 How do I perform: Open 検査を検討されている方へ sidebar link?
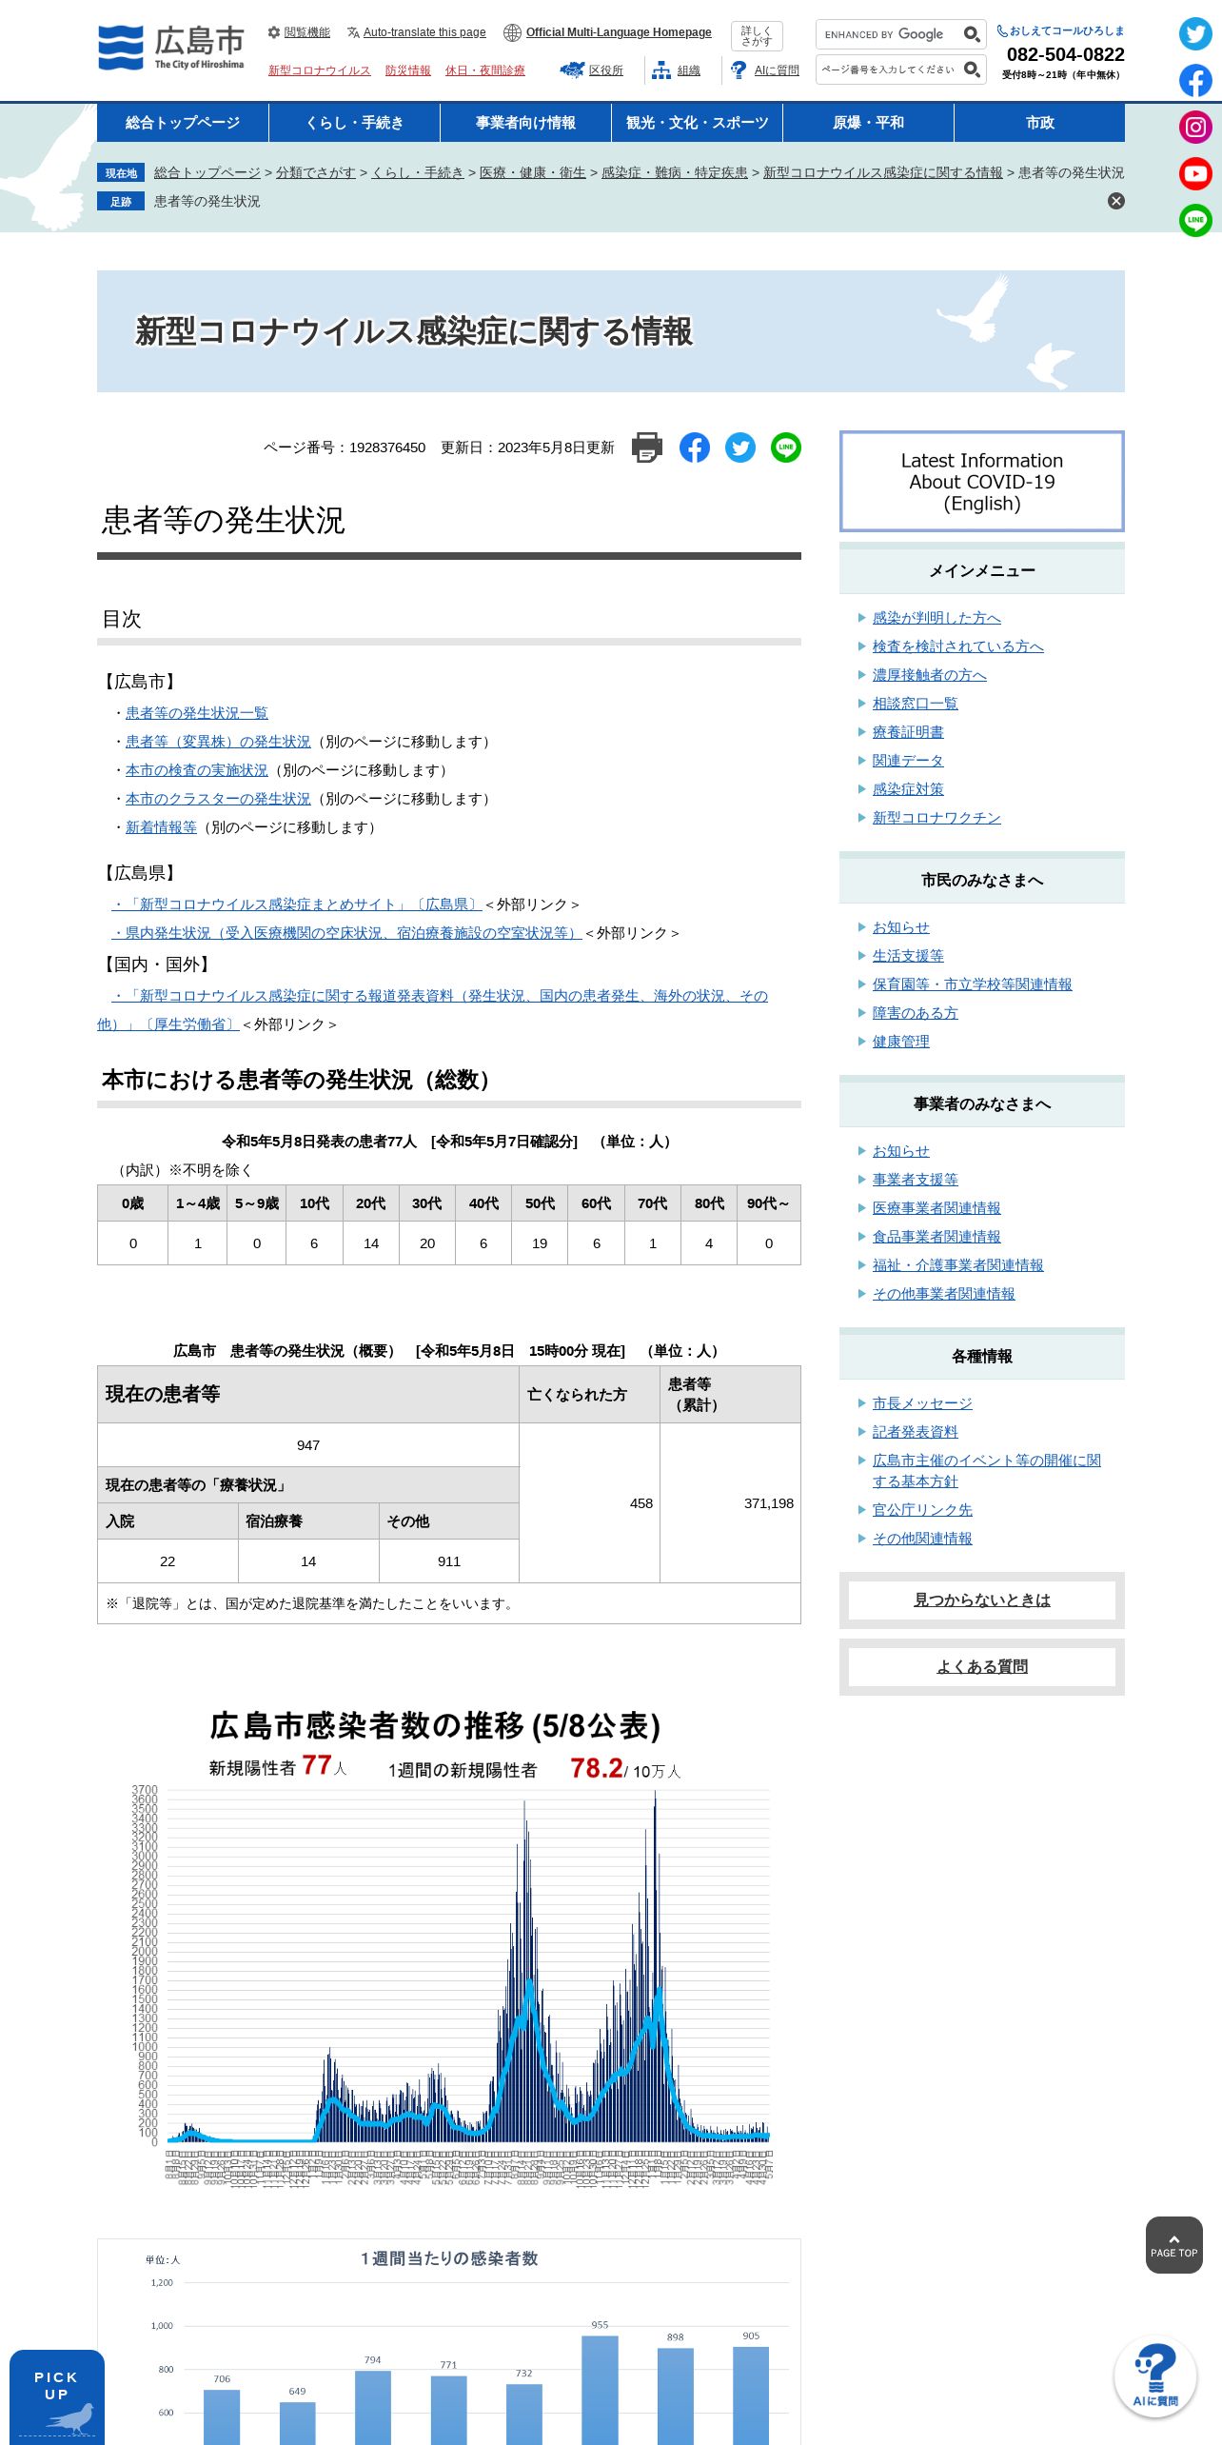[x=958, y=646]
